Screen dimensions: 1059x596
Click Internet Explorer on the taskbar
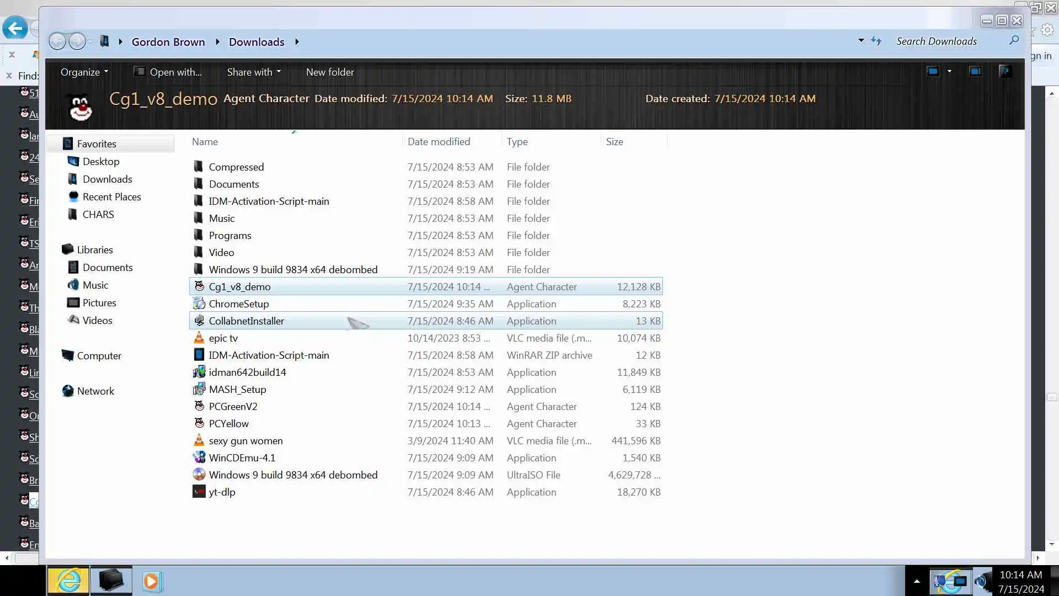(68, 581)
